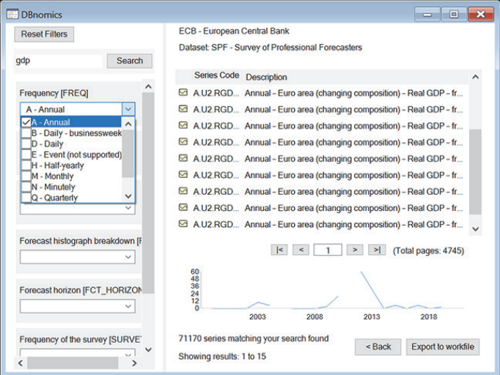Click the frequency list scroll-down arrow
This screenshot has width=500, height=375.
[128, 196]
